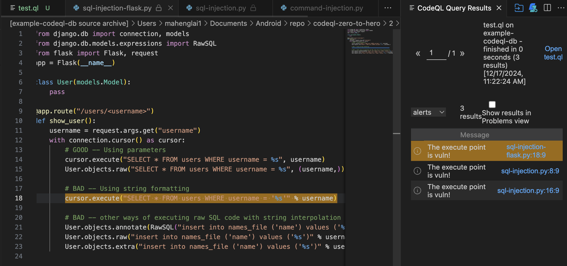This screenshot has height=266, width=567.
Task: Open the blue AI chat assistant icon
Action: [533, 8]
